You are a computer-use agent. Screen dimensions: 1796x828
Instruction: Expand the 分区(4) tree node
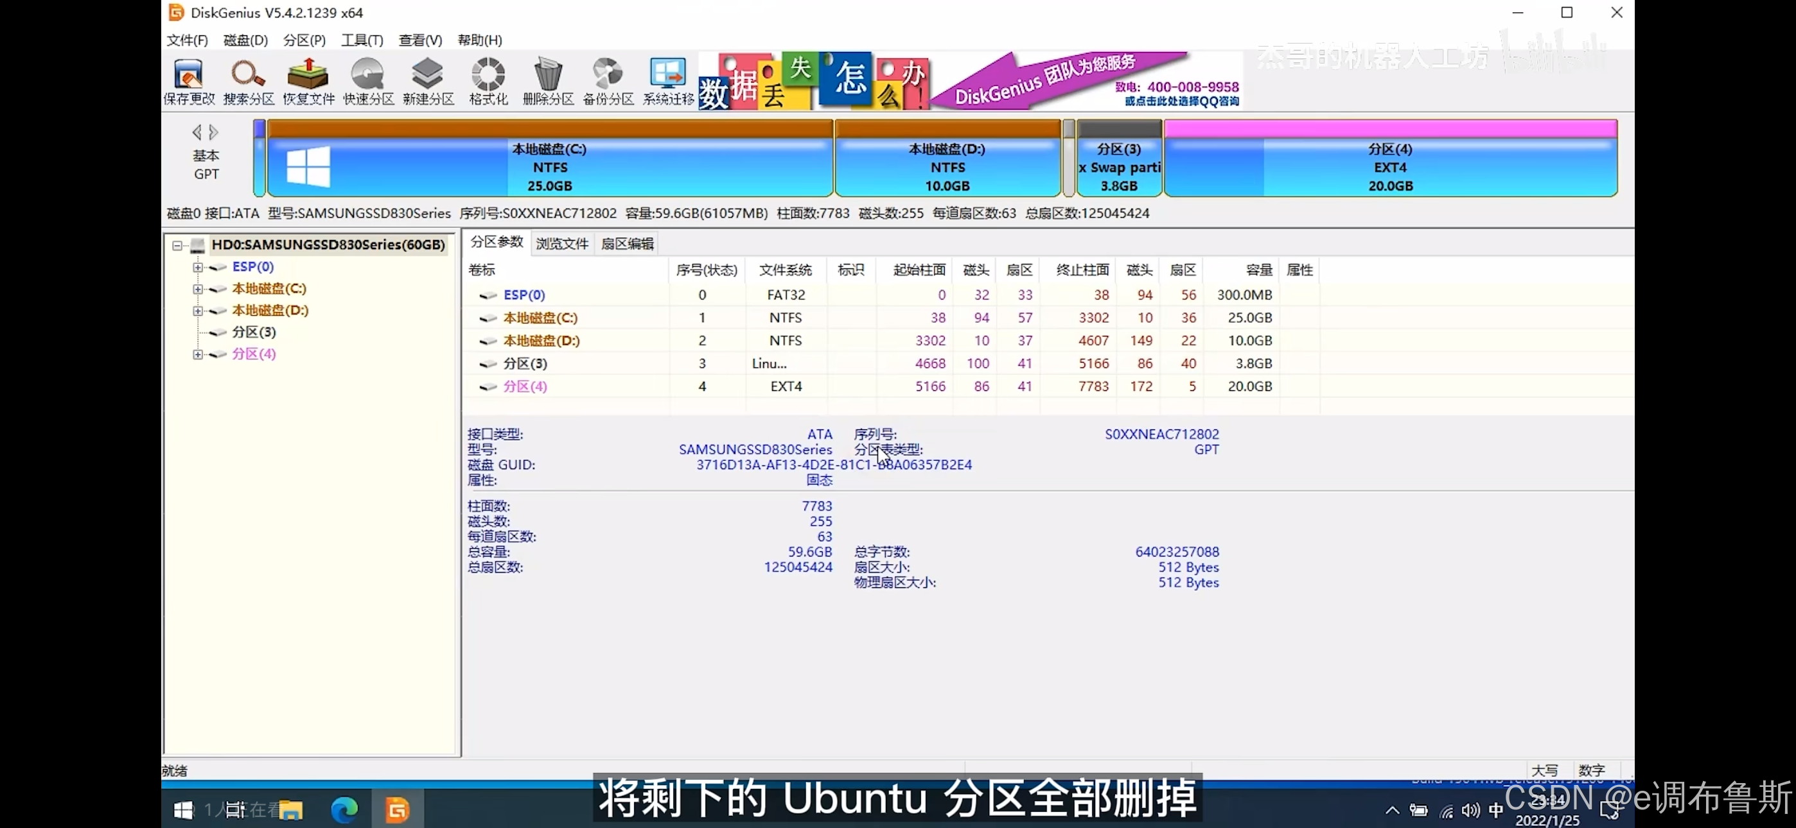coord(198,354)
